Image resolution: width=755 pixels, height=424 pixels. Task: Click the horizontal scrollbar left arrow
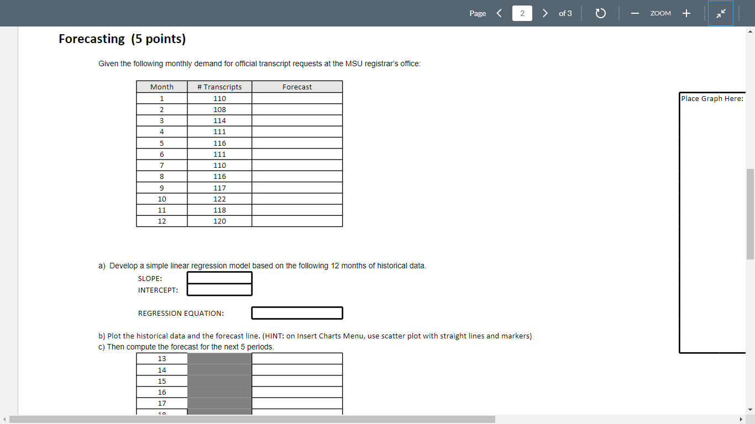point(3,420)
